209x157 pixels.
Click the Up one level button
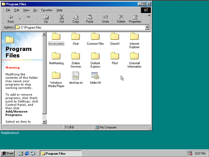pos(46,19)
